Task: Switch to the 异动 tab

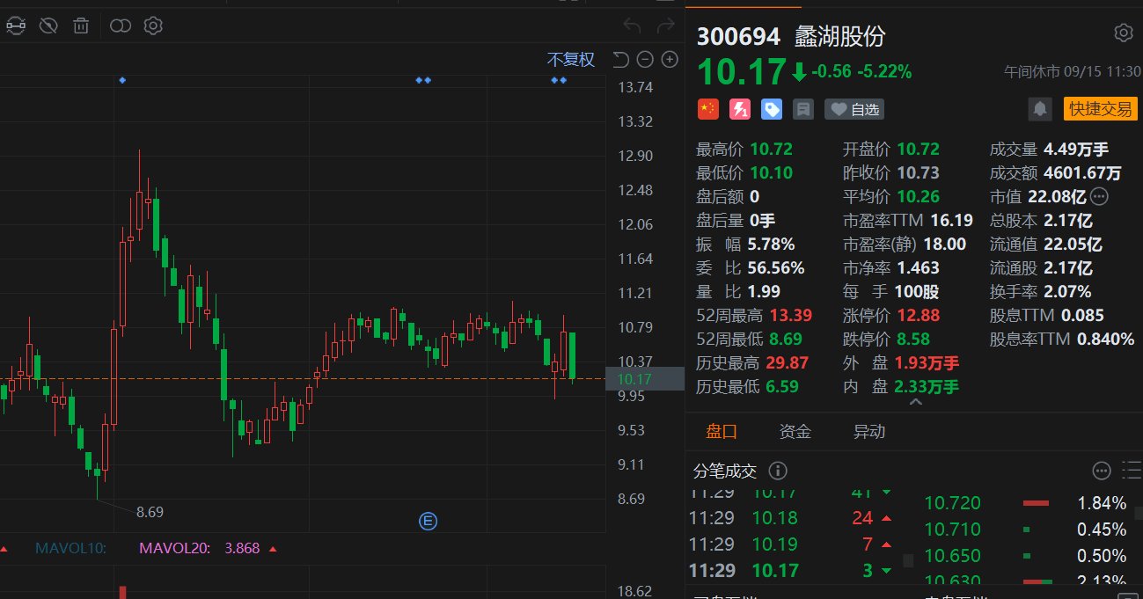Action: coord(869,432)
